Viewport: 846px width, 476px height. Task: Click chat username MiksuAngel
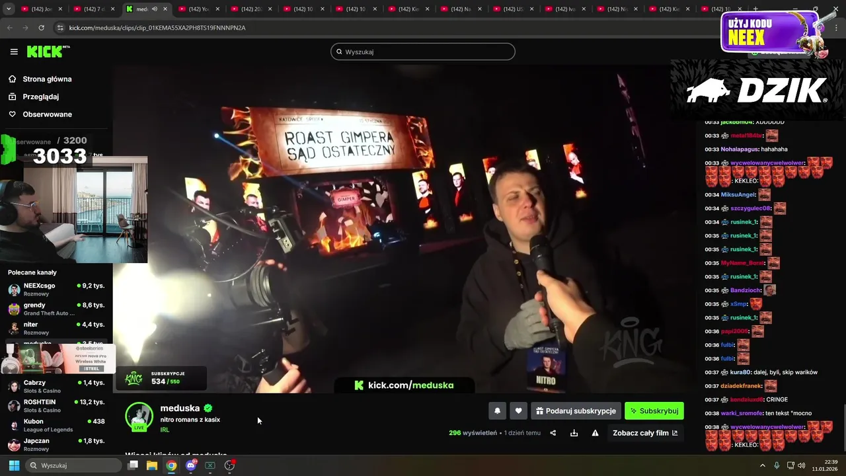pyautogui.click(x=738, y=195)
